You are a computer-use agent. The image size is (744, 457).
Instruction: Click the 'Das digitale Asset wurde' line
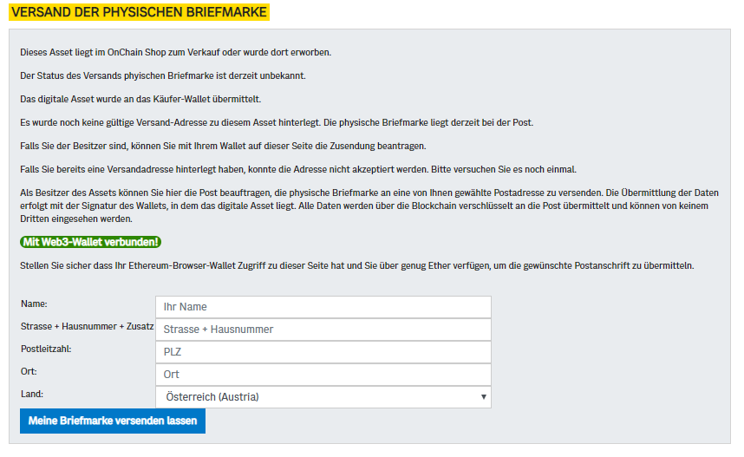click(140, 99)
